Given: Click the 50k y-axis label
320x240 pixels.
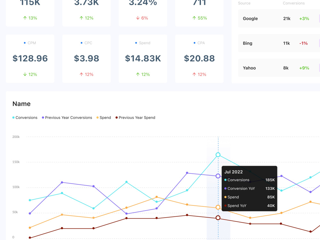Looking at the screenshot, I should coord(15,212).
